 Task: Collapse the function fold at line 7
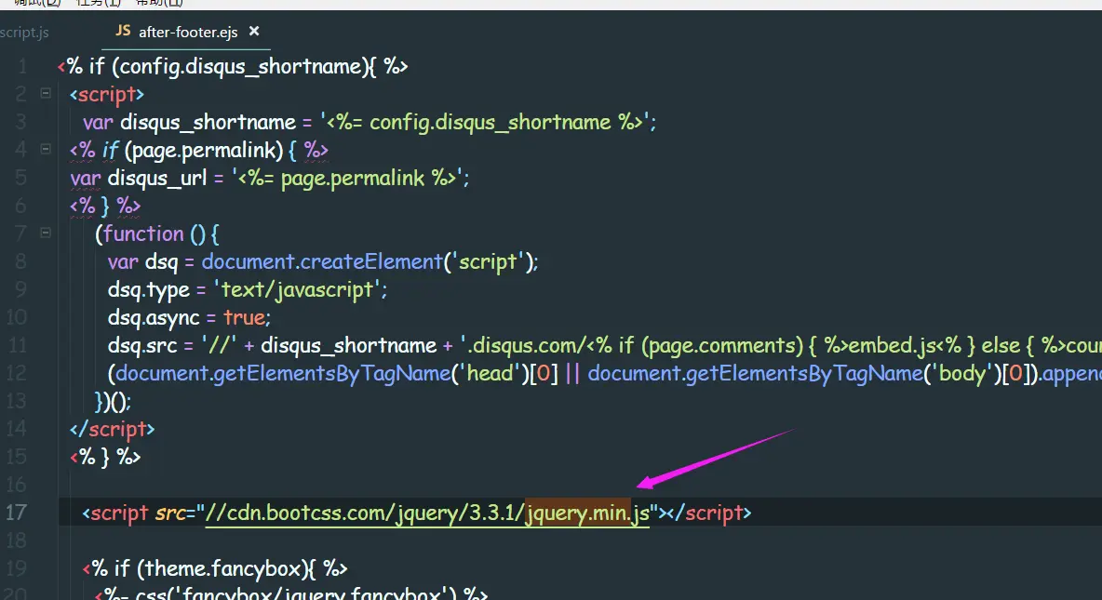[x=46, y=233]
